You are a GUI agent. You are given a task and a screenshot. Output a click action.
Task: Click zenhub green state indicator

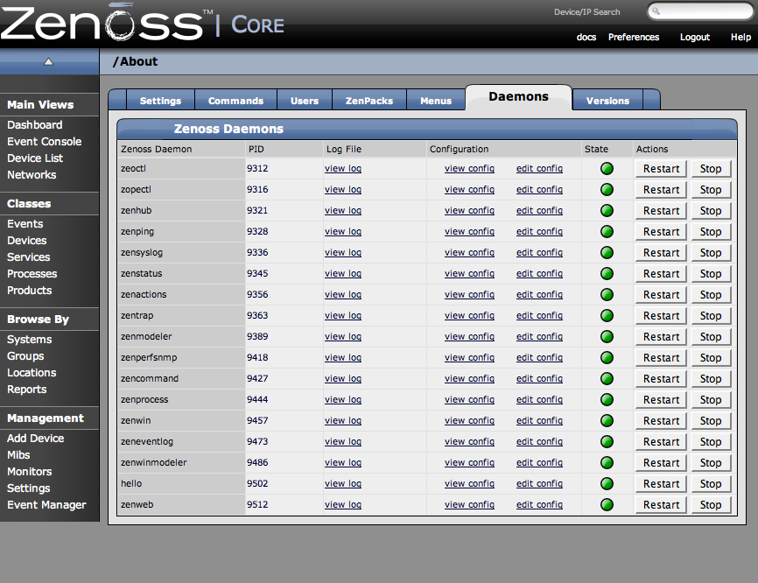(x=607, y=211)
